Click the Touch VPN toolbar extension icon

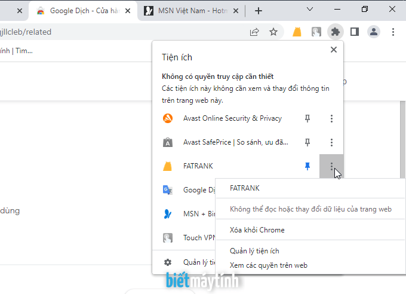coord(316,32)
